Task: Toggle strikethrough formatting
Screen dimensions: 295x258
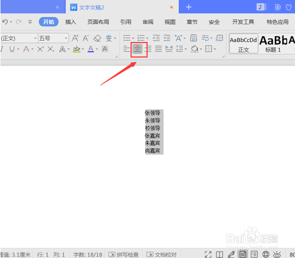Action: click(x=26, y=49)
